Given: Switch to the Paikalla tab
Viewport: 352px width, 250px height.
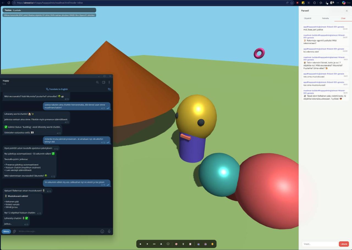Looking at the screenshot, I should [325, 18].
